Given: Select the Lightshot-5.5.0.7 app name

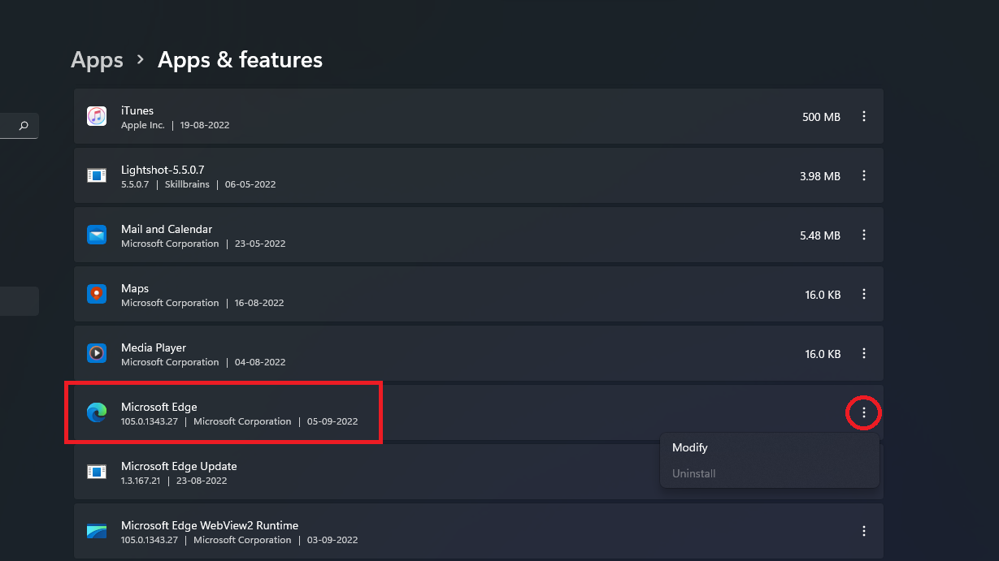Looking at the screenshot, I should point(163,170).
